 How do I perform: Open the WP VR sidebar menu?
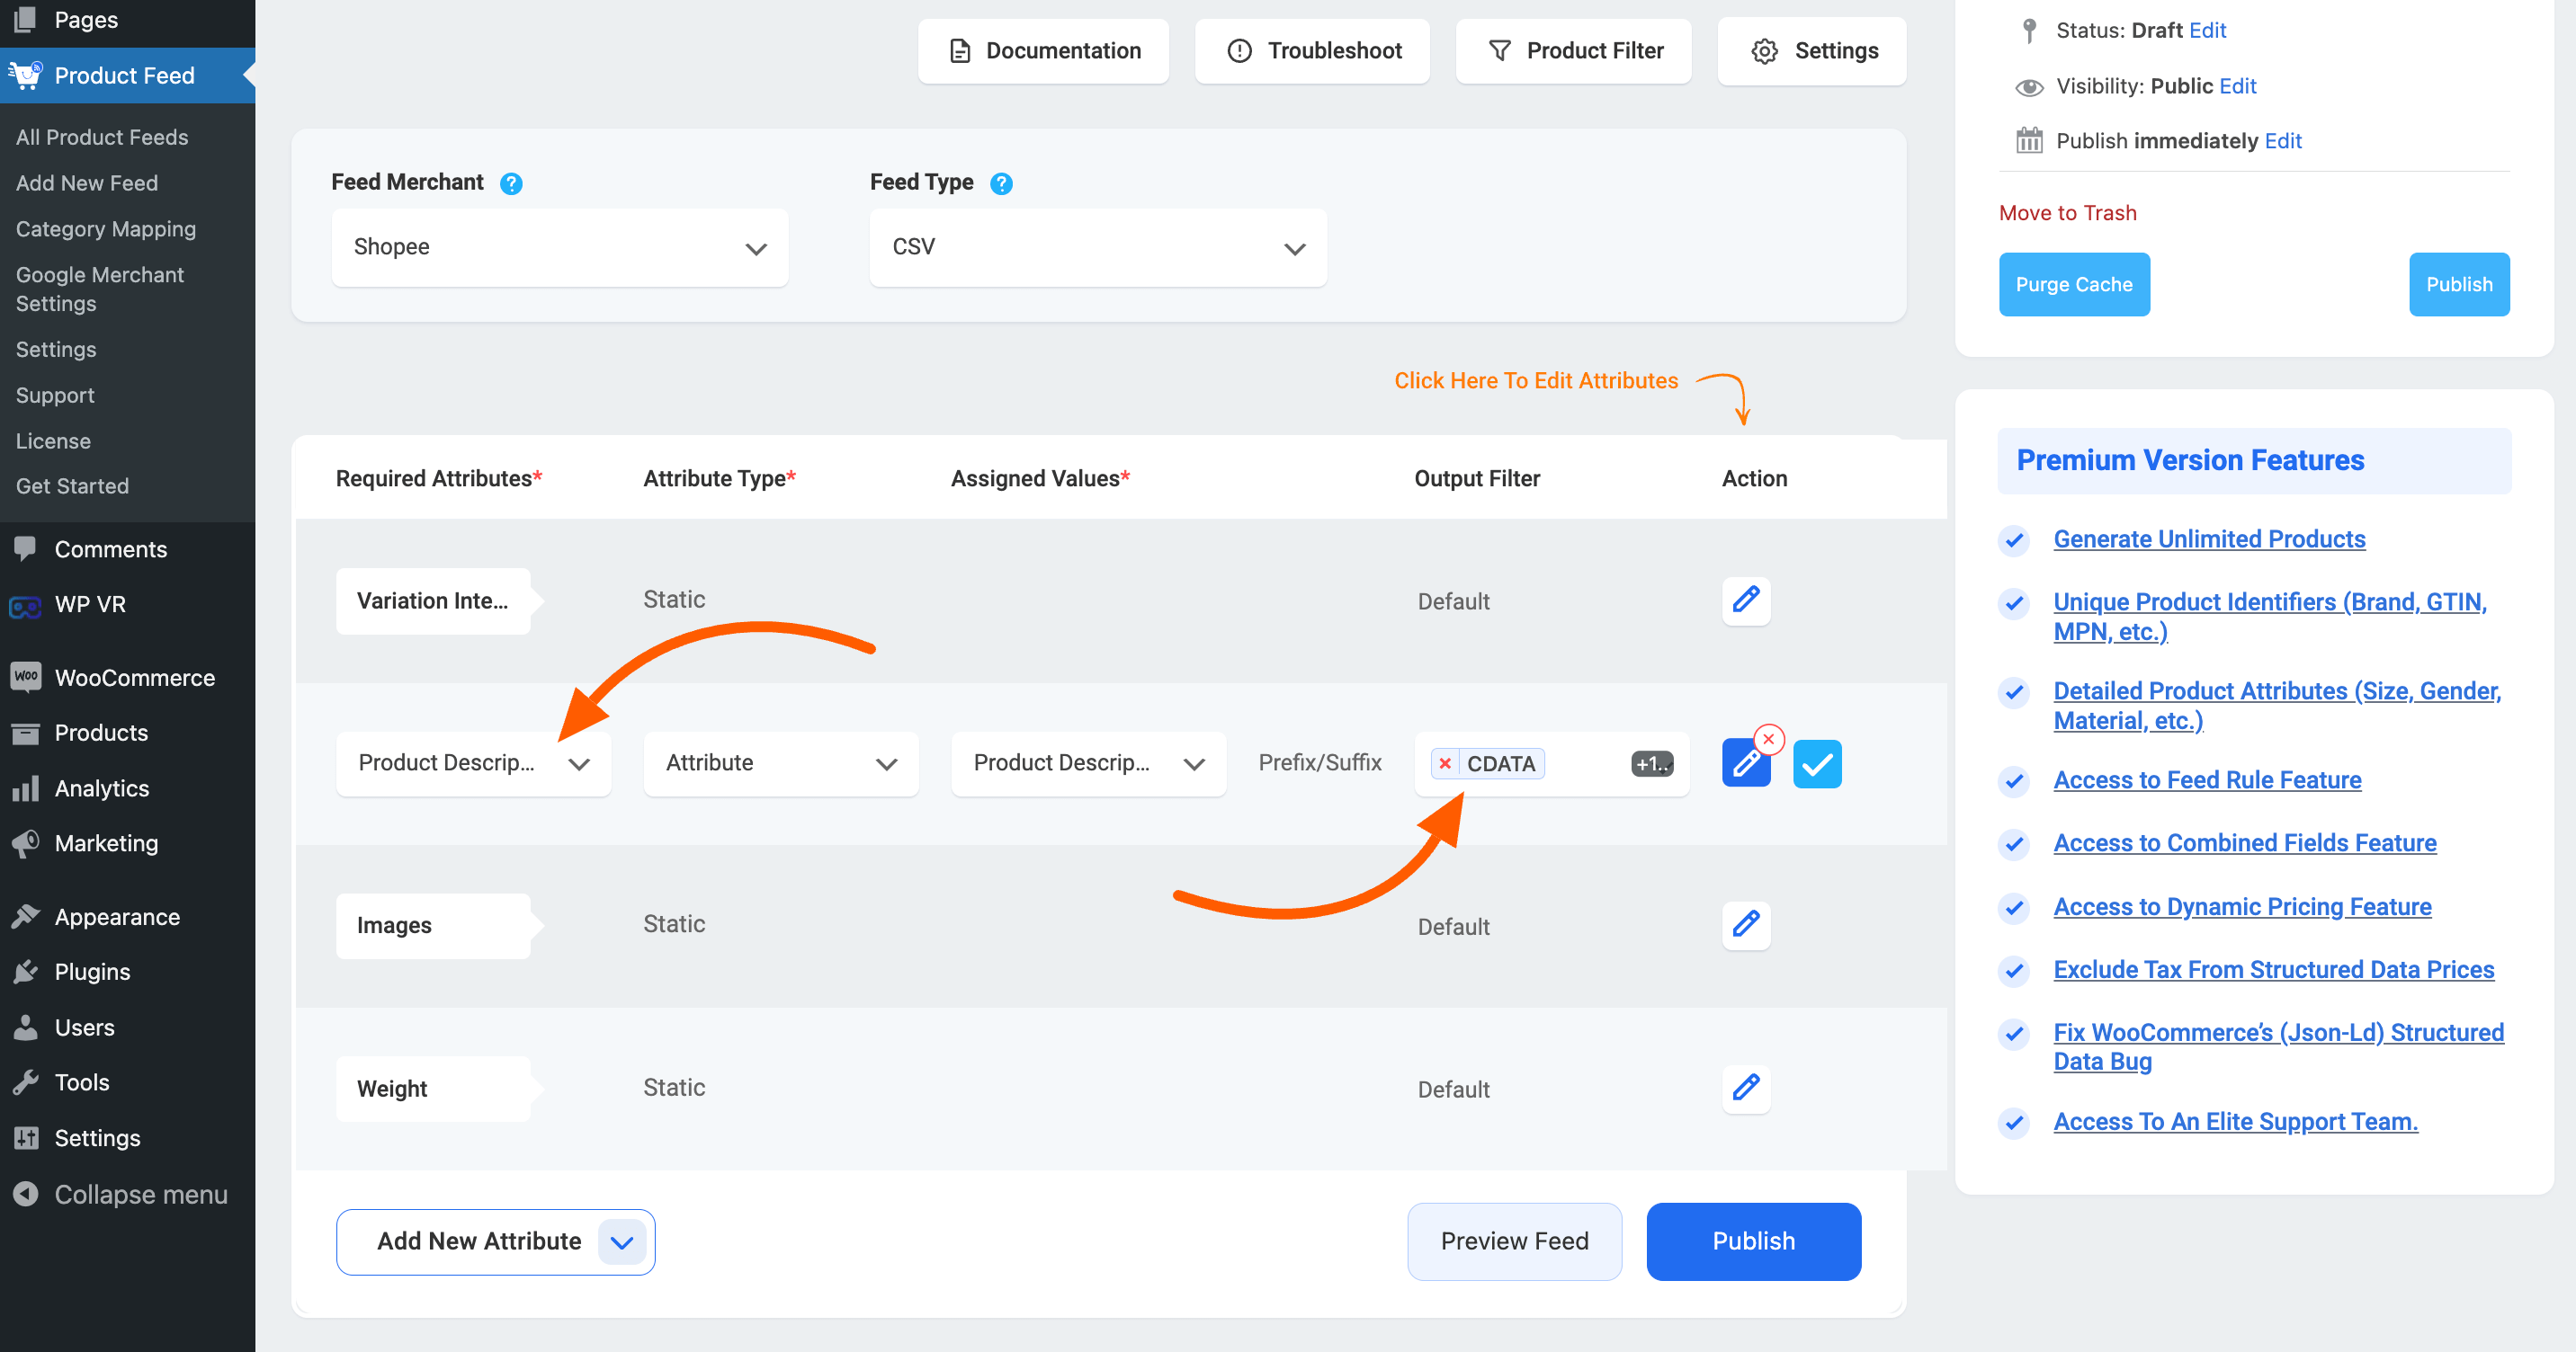tap(90, 605)
